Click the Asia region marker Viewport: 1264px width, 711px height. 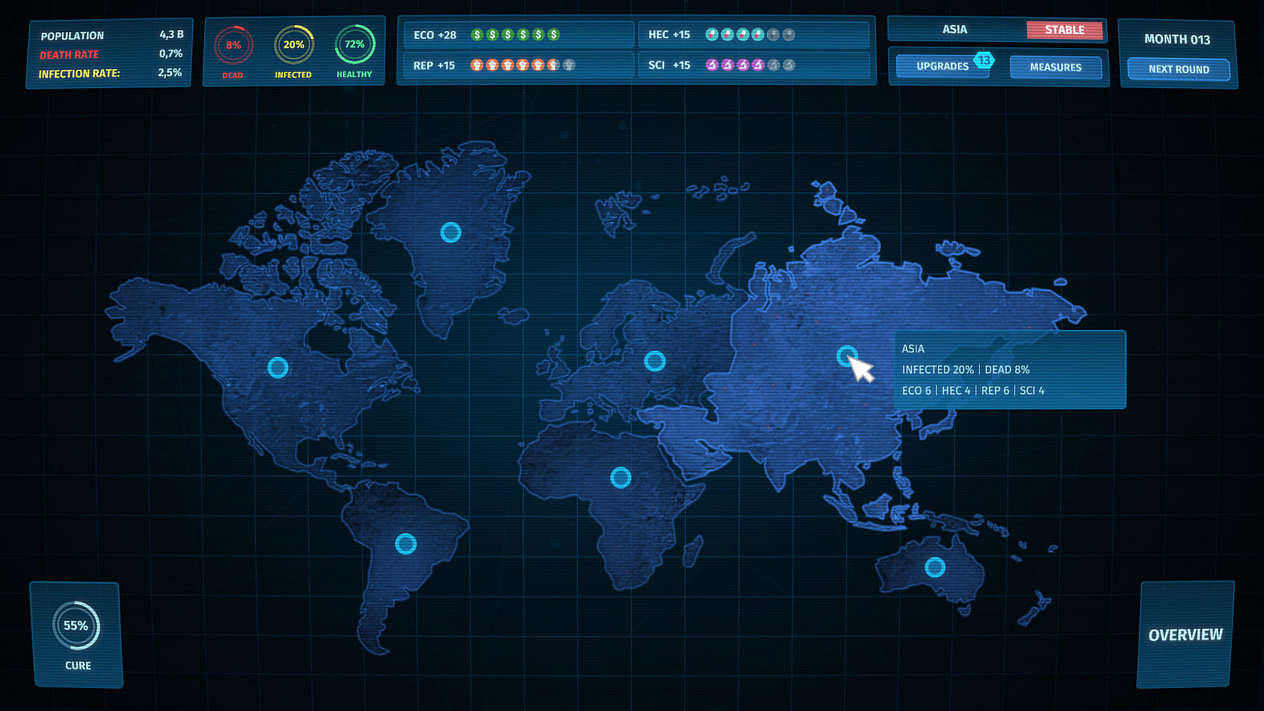coord(847,356)
